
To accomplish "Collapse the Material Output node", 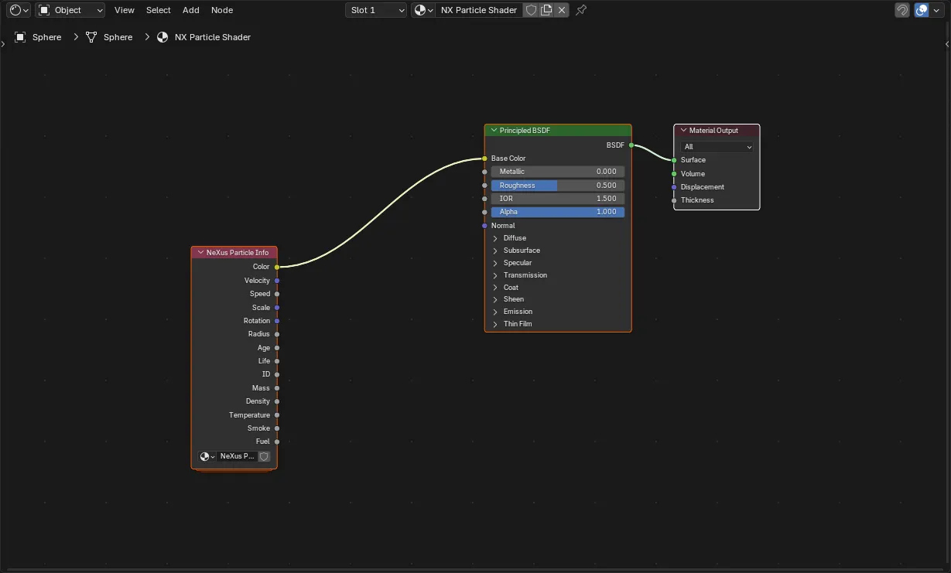I will click(683, 131).
